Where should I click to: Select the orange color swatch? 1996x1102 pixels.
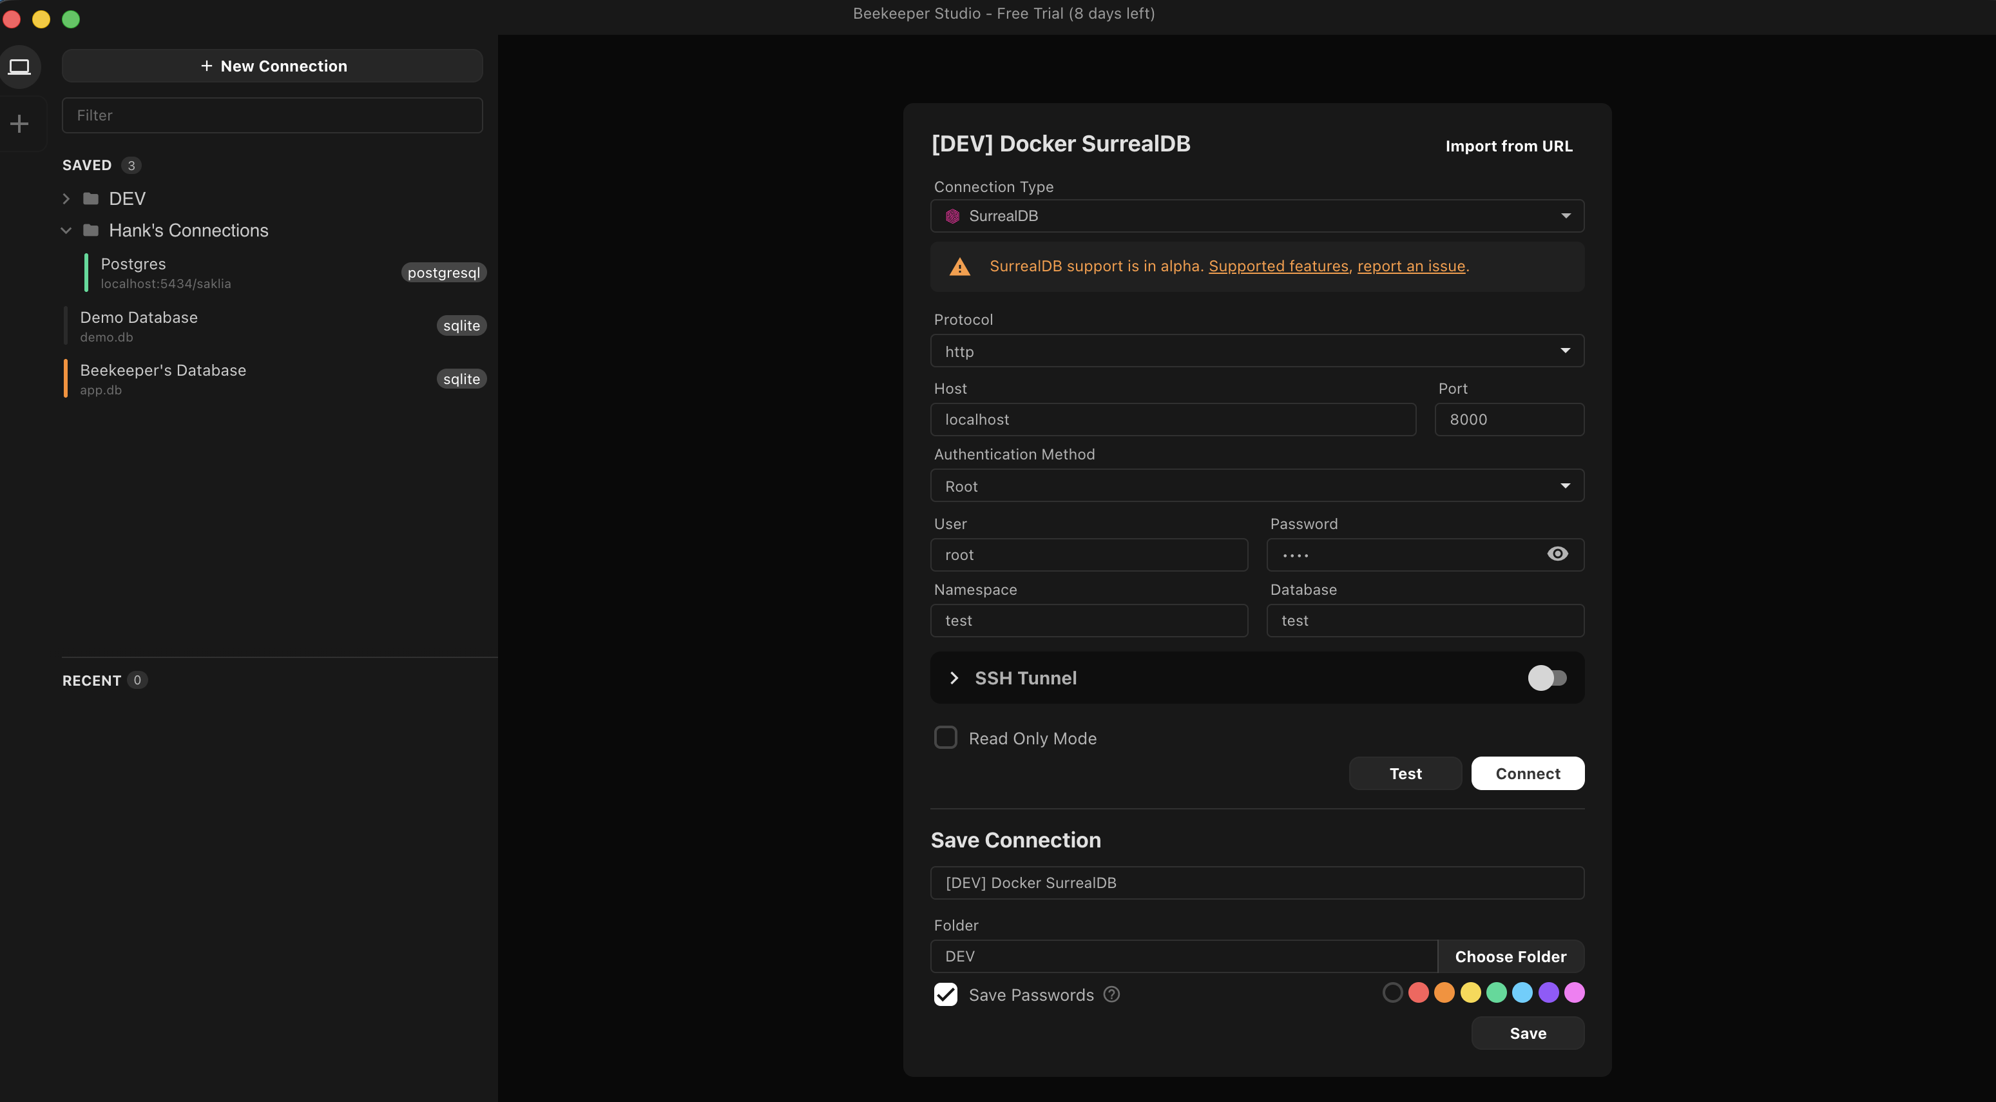[x=1444, y=992]
